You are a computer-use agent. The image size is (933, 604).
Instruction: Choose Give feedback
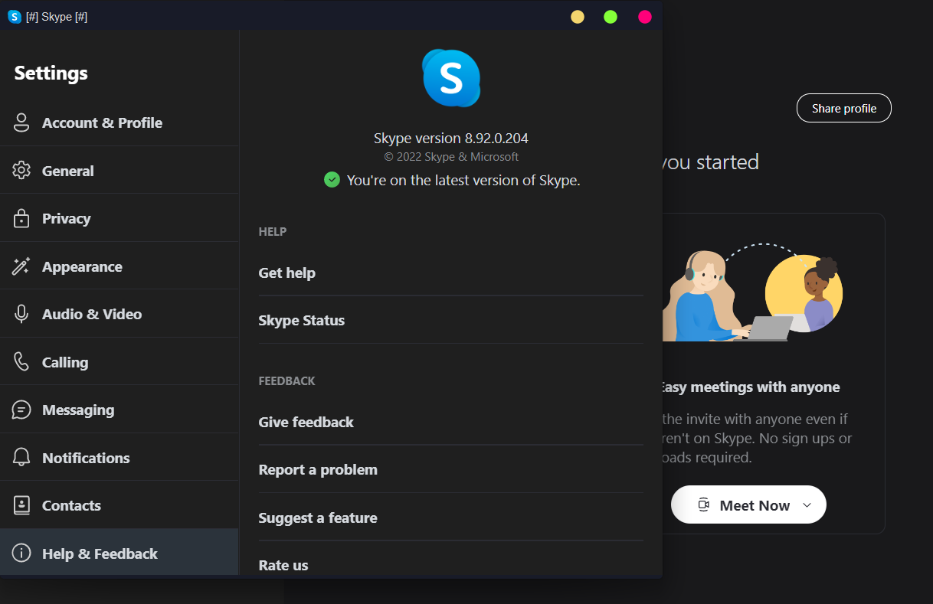coord(451,422)
